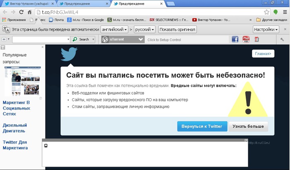Viewport: 290px width, 170px height.
Task: Open a new browser tab
Action: tap(171, 3)
